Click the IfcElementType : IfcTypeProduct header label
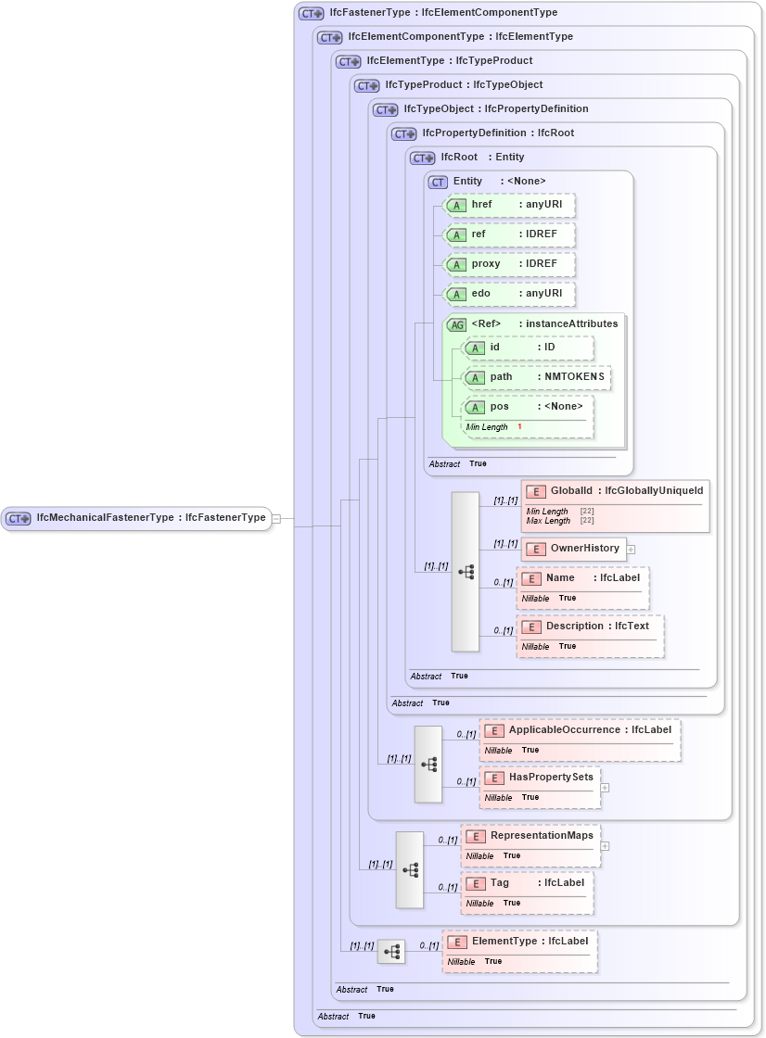The height and width of the screenshot is (1038, 766). [x=448, y=60]
